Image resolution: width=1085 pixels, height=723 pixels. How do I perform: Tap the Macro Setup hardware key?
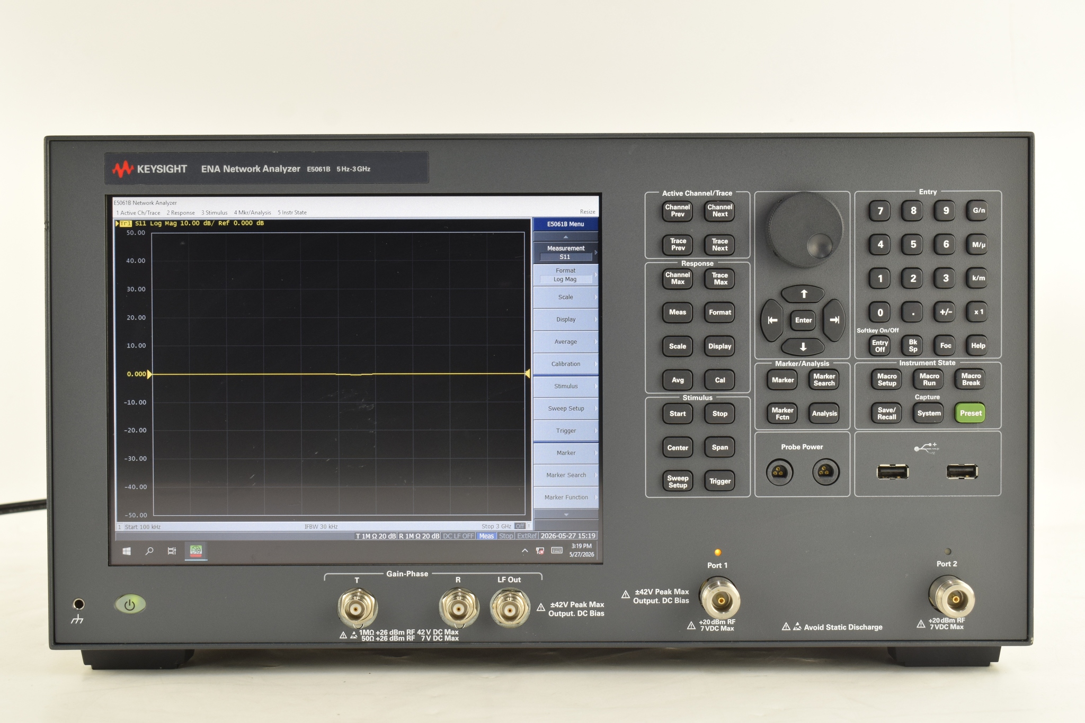[x=886, y=379]
